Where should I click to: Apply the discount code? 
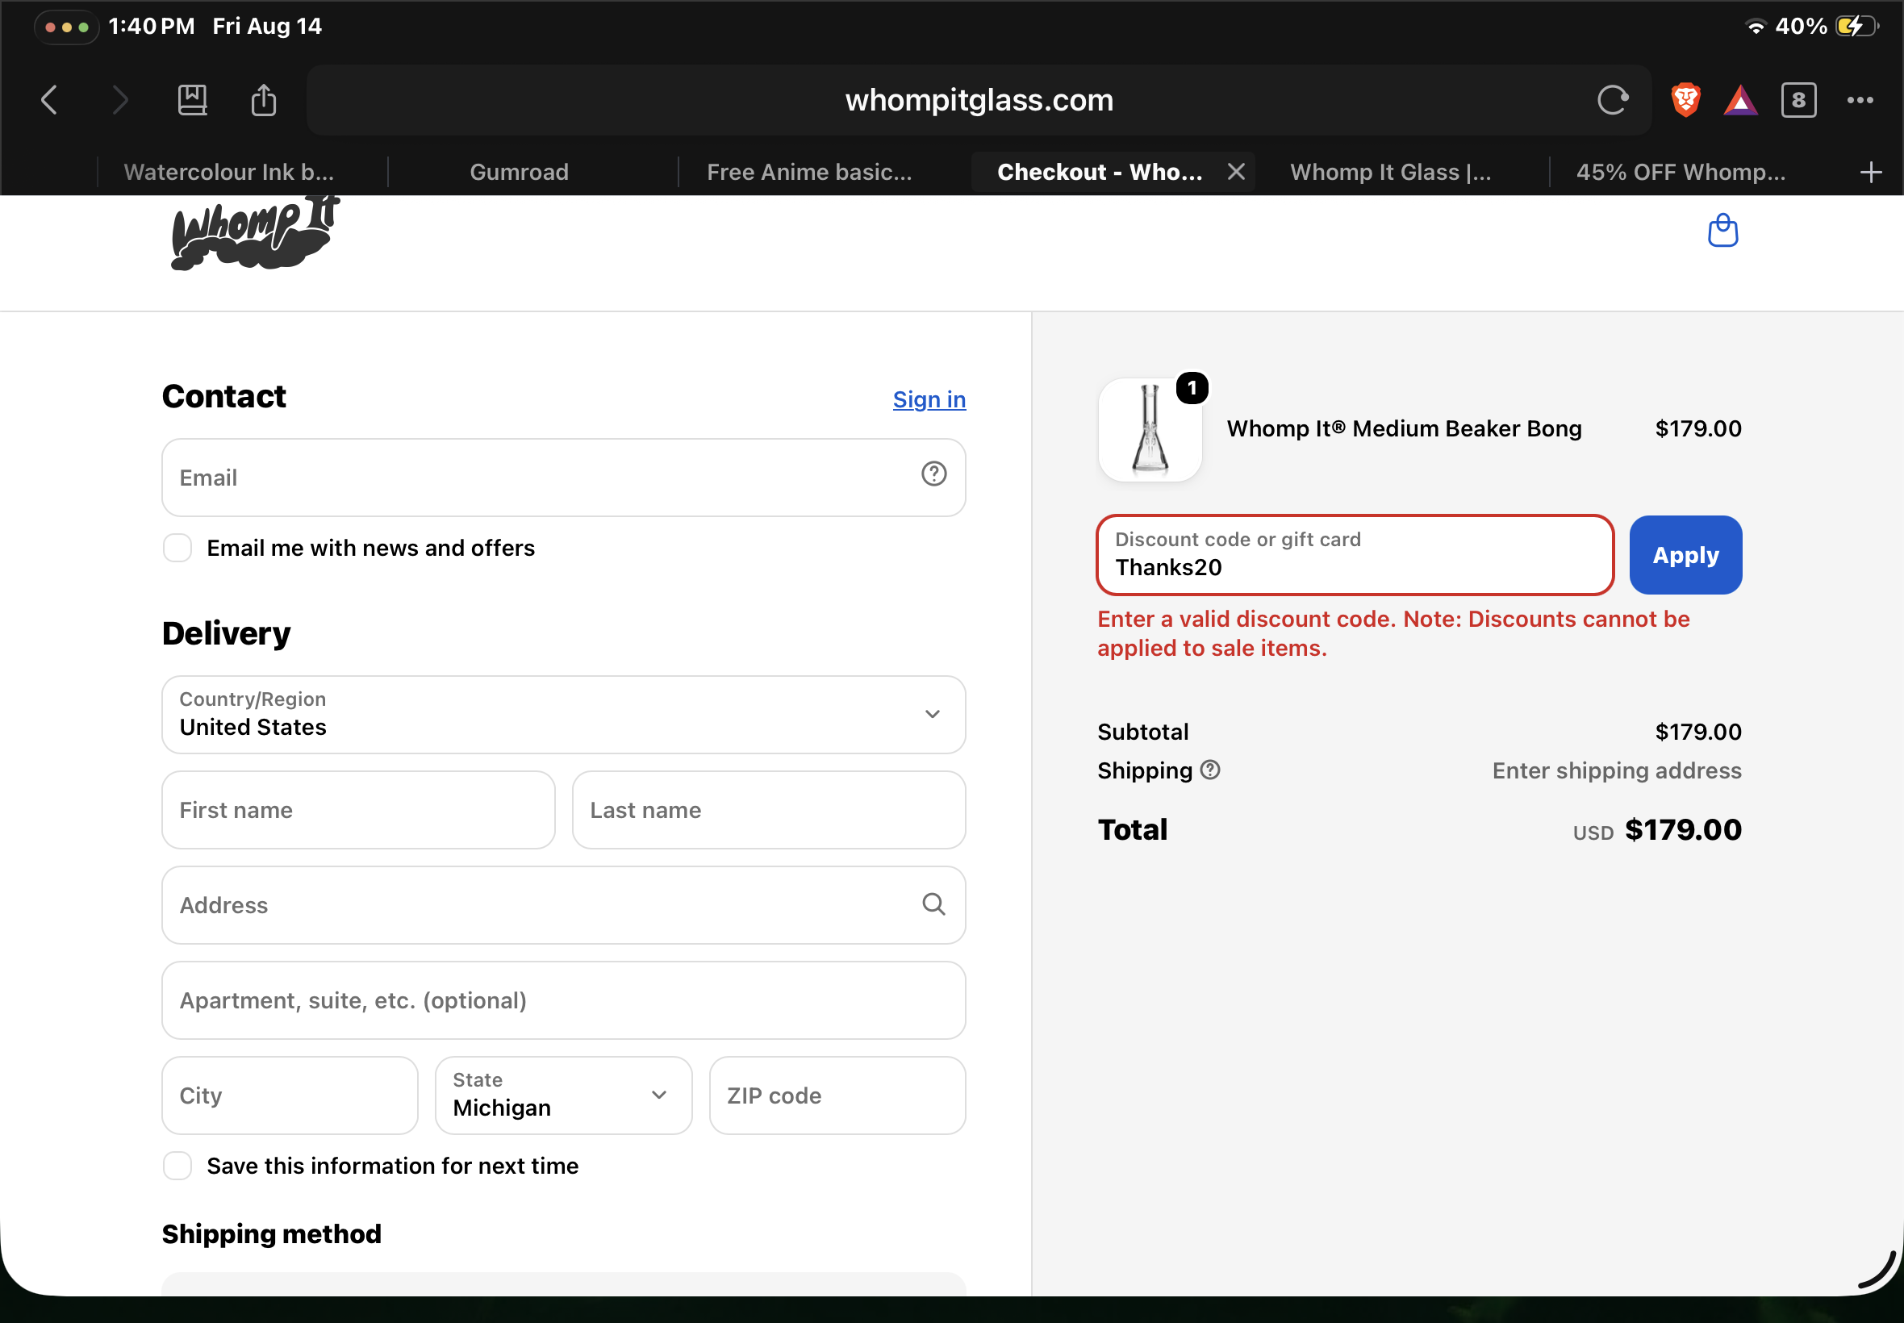click(1685, 554)
